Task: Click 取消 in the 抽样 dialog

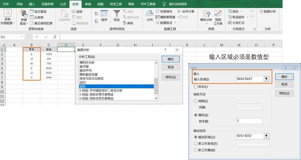Action: [x=284, y=84]
